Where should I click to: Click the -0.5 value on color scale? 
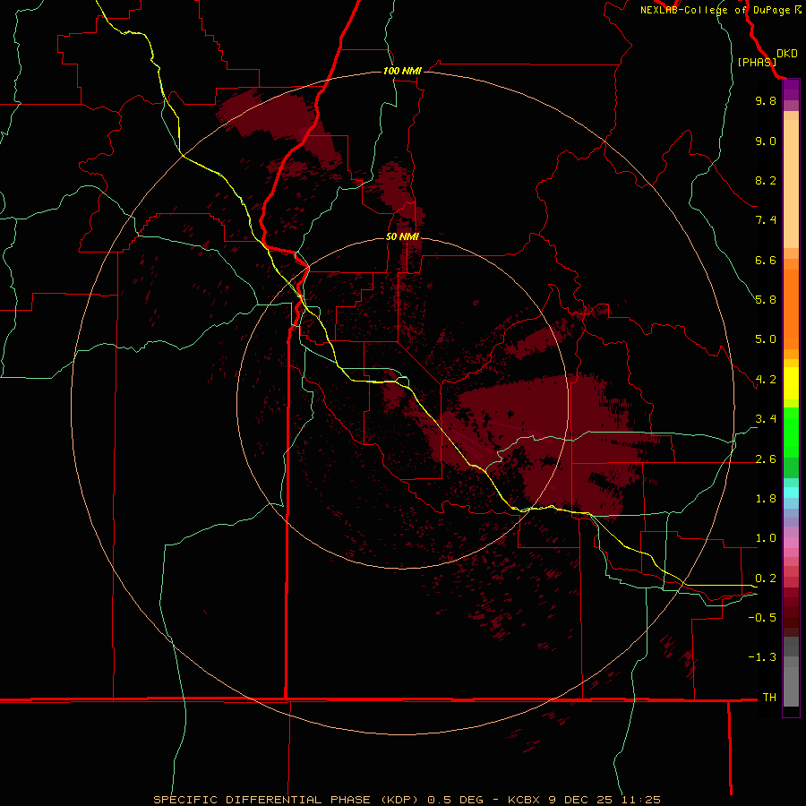click(762, 618)
